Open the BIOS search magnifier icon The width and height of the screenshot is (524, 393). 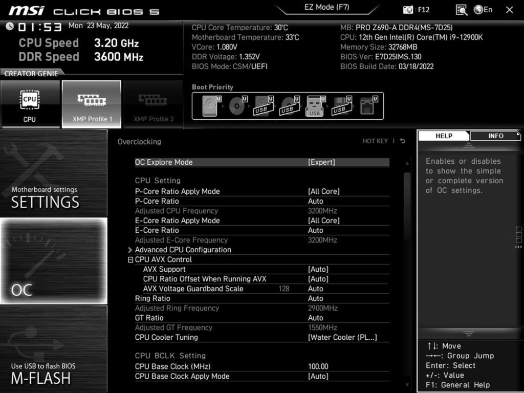pyautogui.click(x=462, y=10)
